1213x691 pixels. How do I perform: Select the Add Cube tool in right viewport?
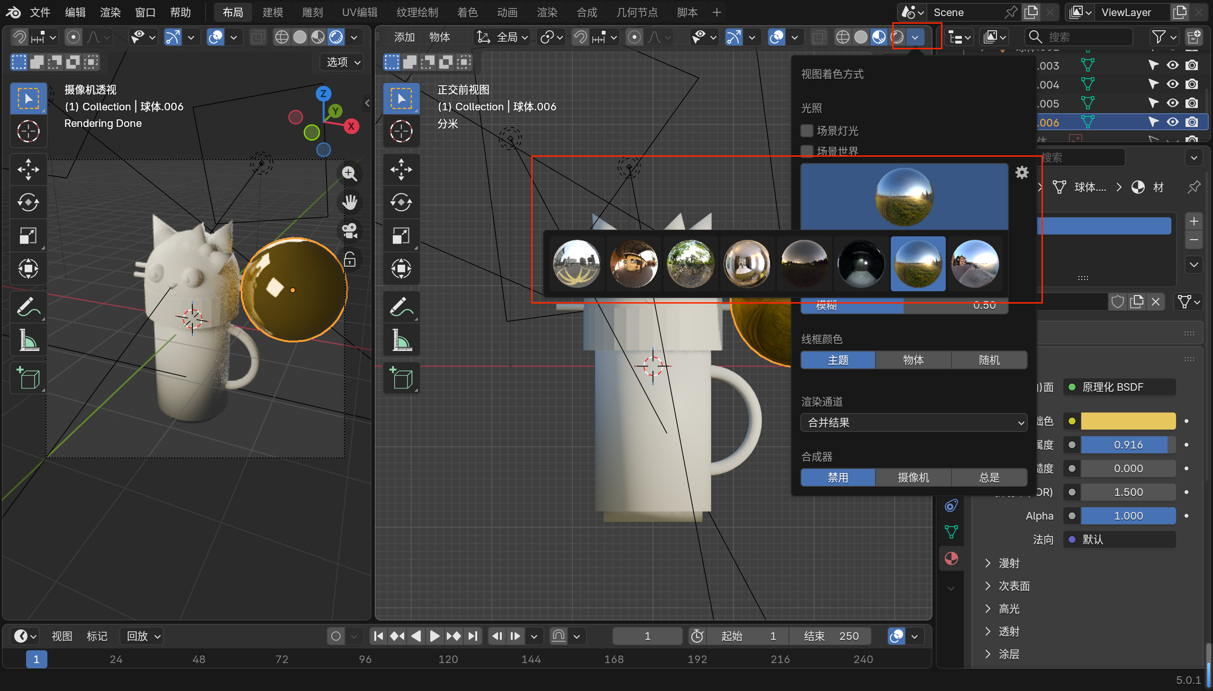pos(401,378)
